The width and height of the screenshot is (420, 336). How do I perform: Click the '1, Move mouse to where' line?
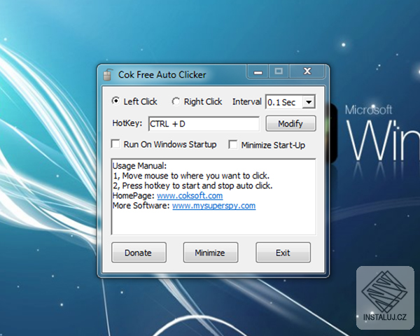pos(191,176)
